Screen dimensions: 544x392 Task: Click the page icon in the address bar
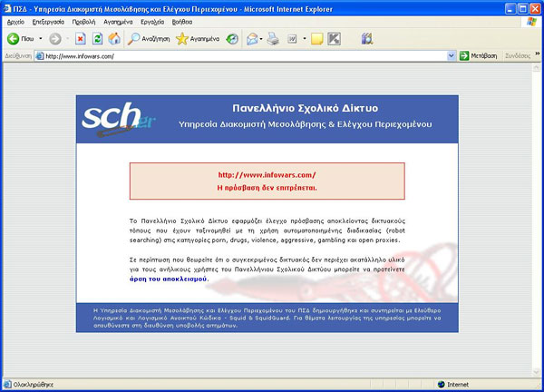40,56
